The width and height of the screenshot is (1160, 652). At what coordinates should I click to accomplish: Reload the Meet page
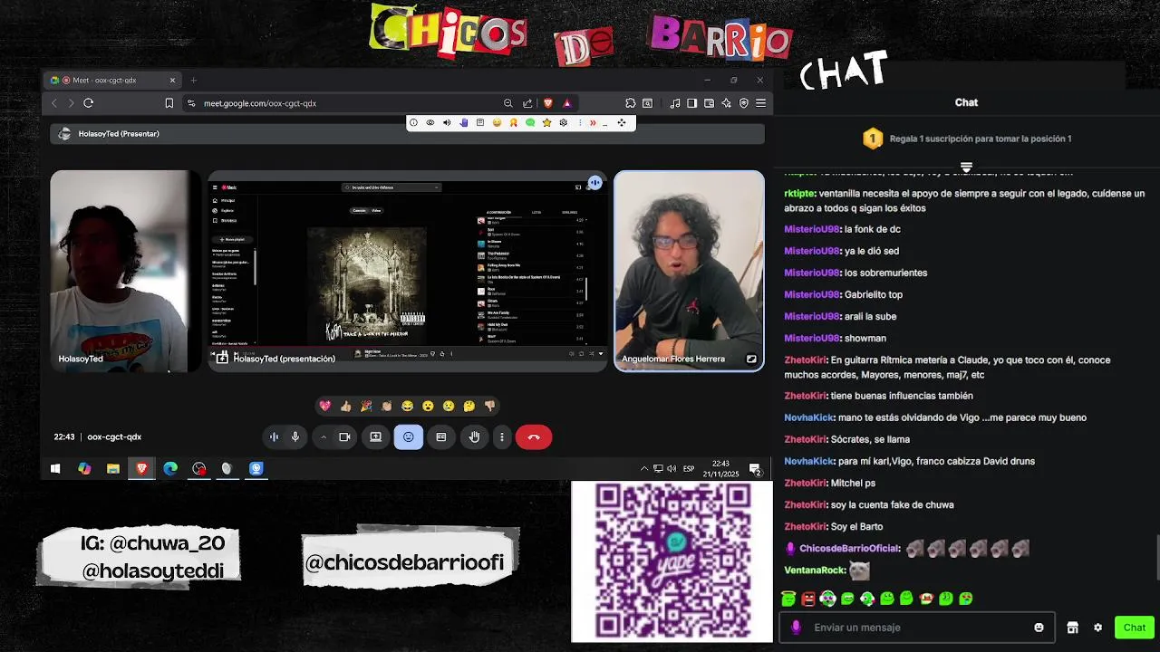pyautogui.click(x=89, y=103)
